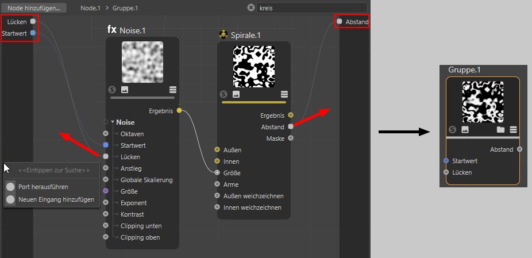Click the preview image icon on Noise.1
Viewport: 532px width, 258px height.
tap(125, 90)
